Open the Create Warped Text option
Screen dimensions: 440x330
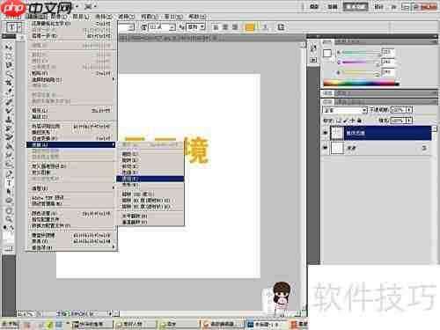coord(265,27)
